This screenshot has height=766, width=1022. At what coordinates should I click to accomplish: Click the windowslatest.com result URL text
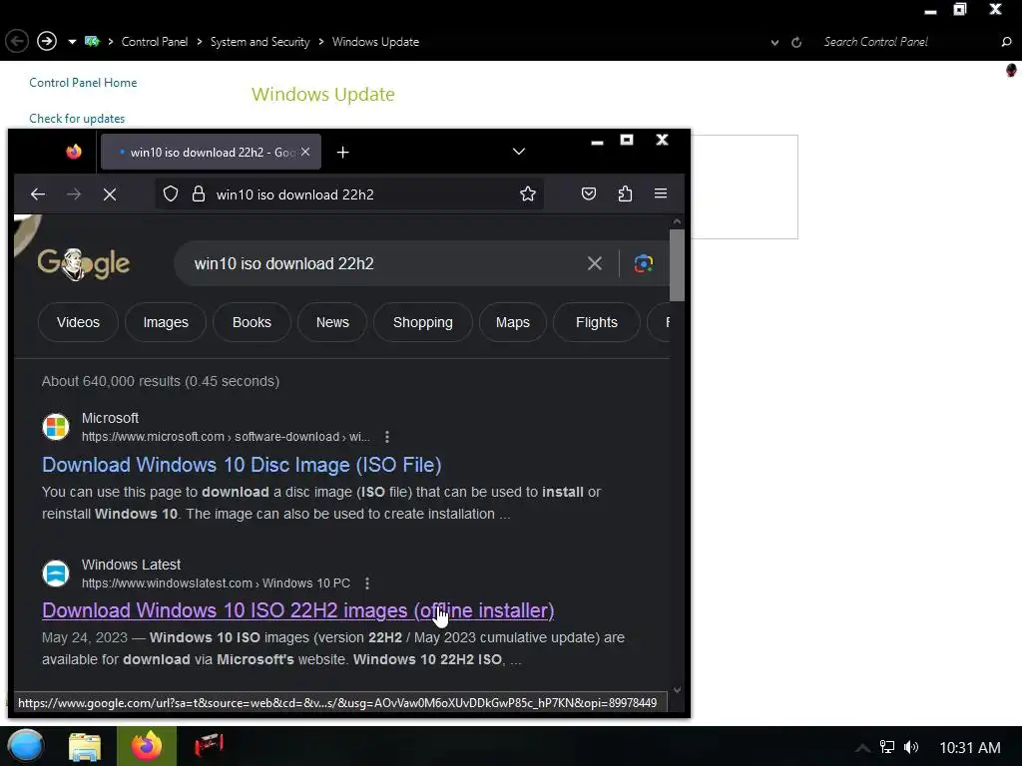pos(216,582)
